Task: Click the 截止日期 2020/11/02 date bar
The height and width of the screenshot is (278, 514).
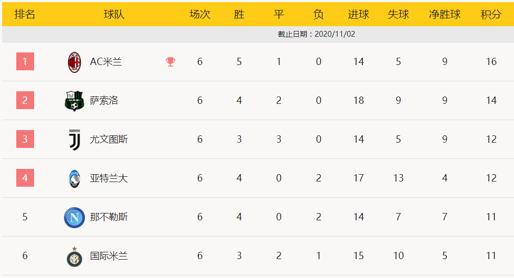Action: [x=258, y=34]
